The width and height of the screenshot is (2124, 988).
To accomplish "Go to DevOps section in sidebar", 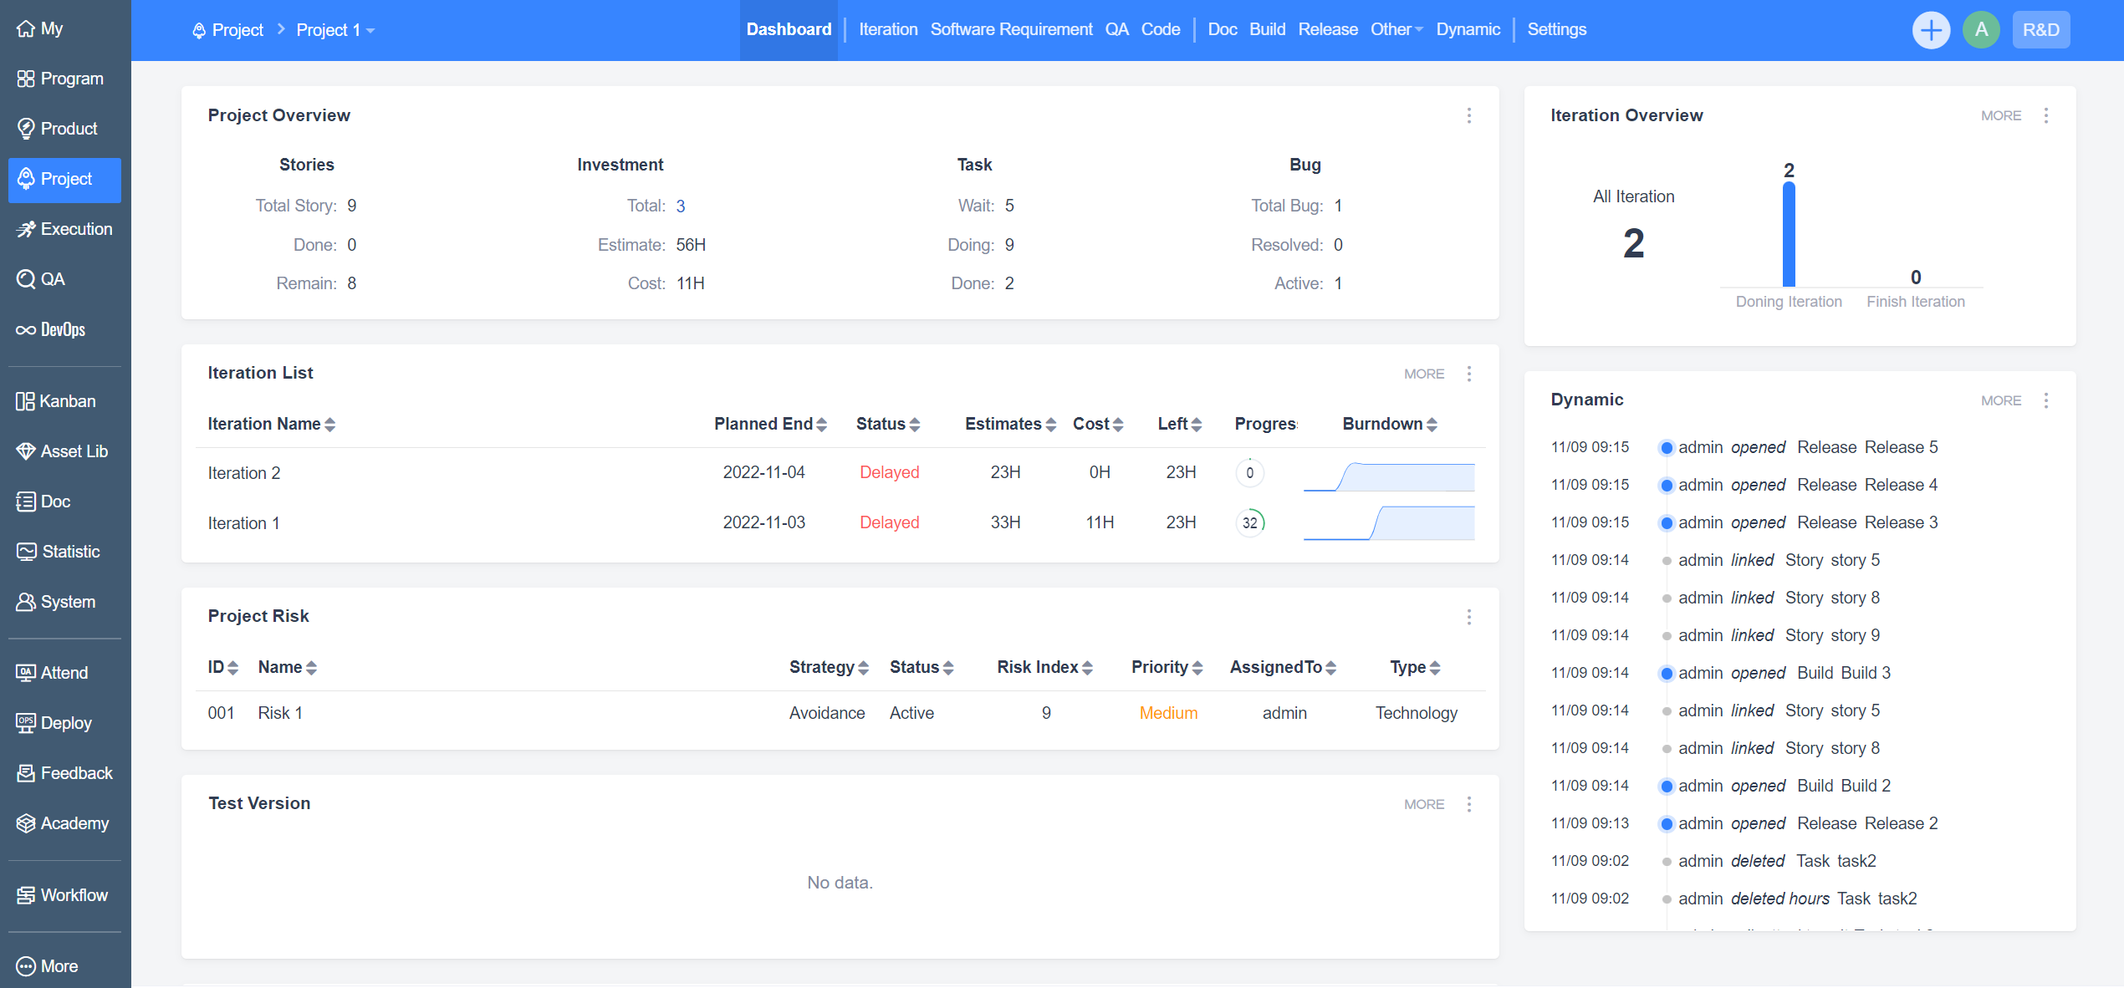I will (64, 329).
